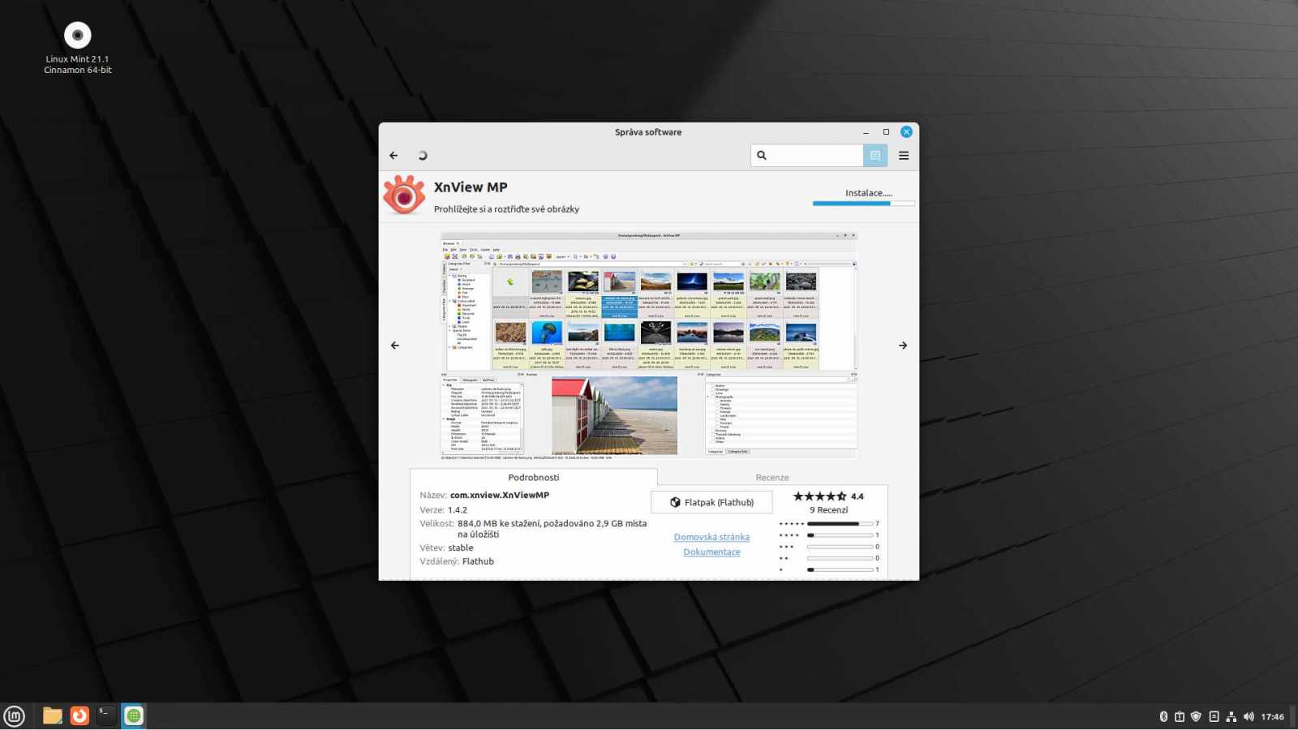This screenshot has height=730, width=1298.
Task: Click the description 'Prohlížejte si a roztřiďte své obrázky'
Action: 506,209
